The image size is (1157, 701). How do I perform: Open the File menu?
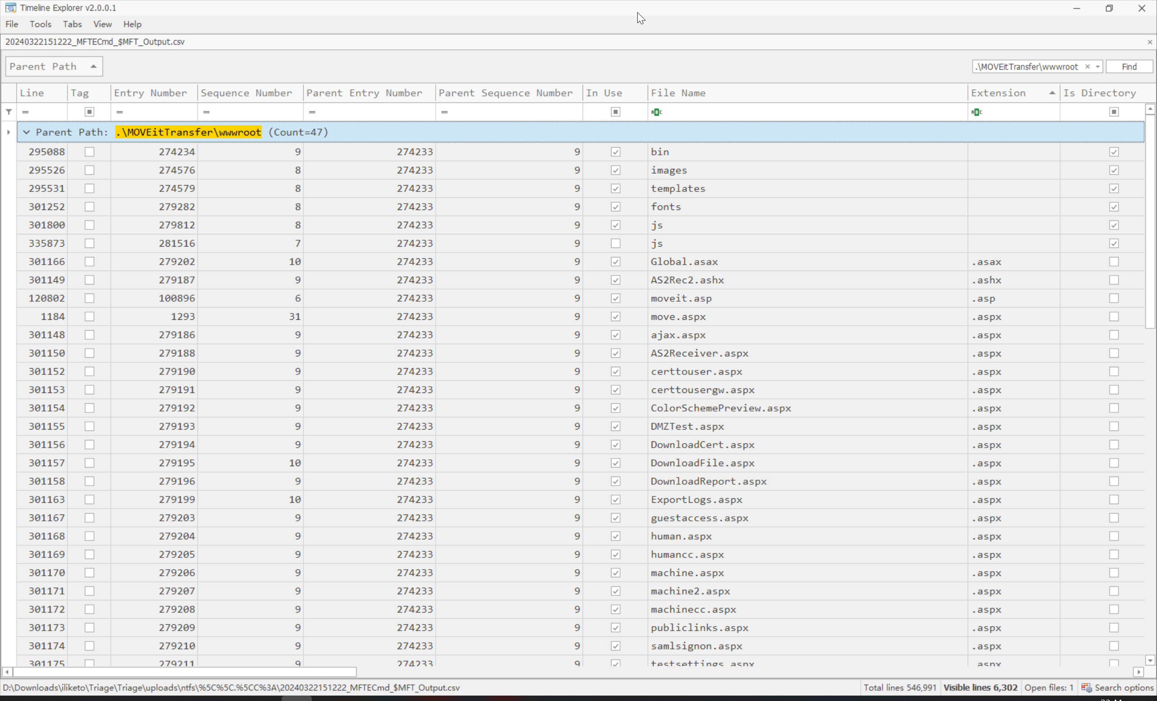point(12,24)
